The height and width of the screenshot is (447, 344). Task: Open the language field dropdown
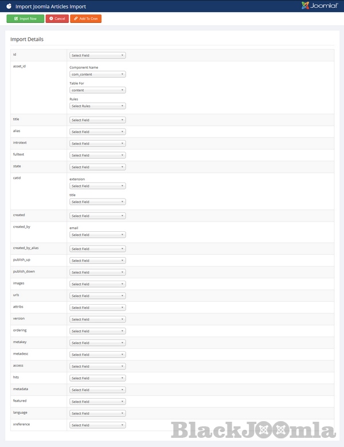[97, 413]
